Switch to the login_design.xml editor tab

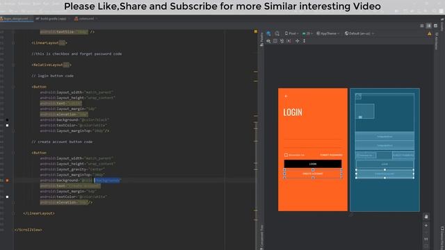click(16, 19)
